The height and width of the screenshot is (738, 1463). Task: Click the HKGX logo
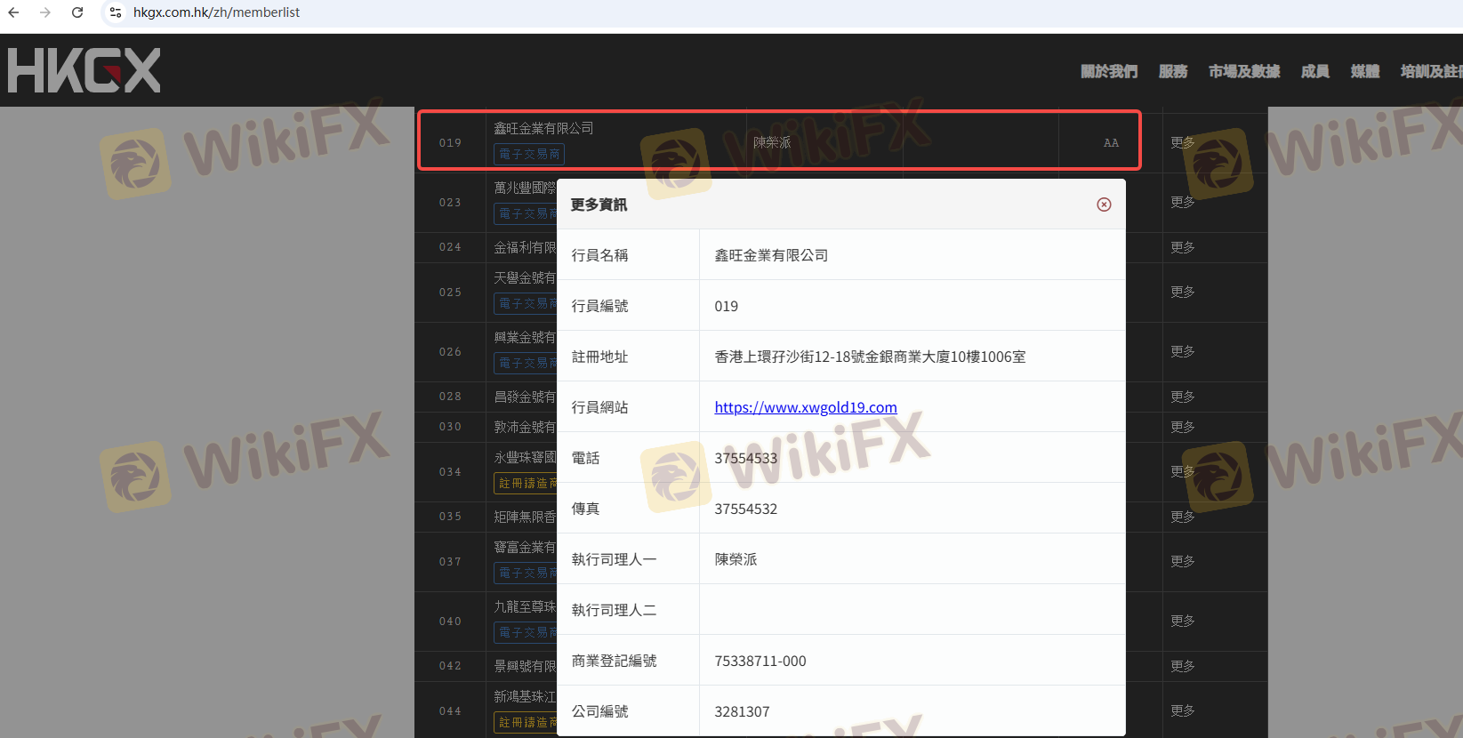click(x=84, y=70)
